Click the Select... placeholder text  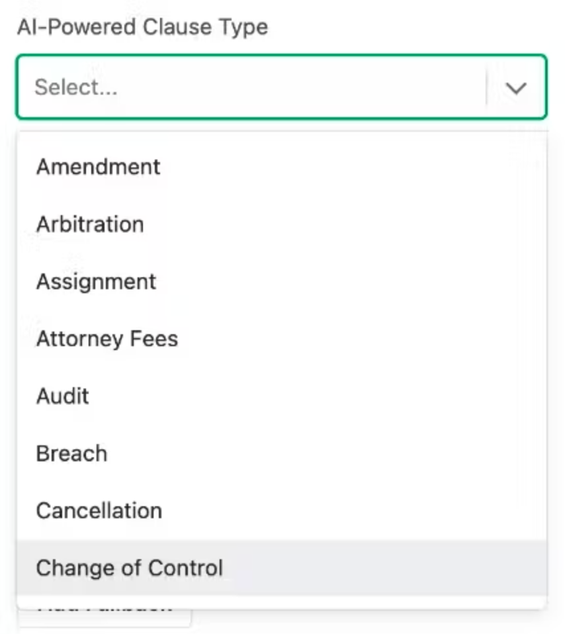click(x=76, y=87)
